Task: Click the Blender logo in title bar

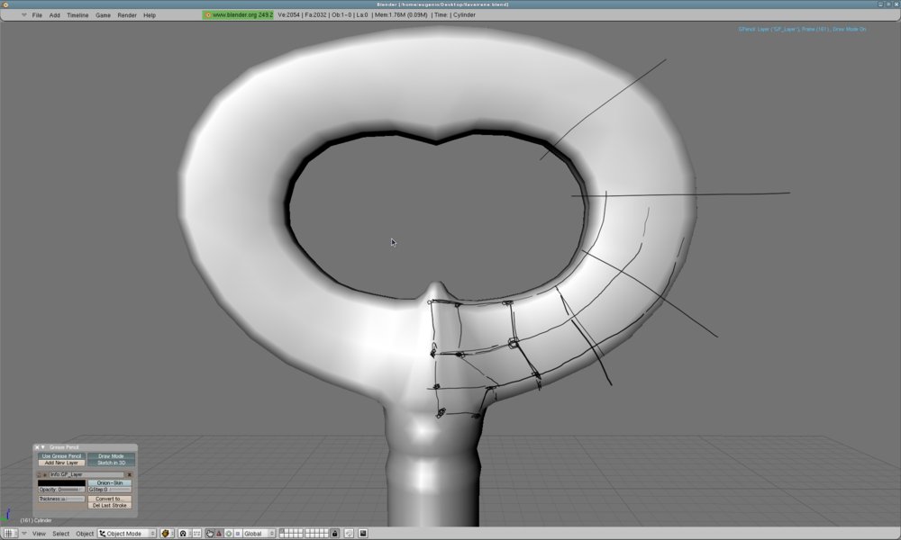Action: [x=5, y=4]
